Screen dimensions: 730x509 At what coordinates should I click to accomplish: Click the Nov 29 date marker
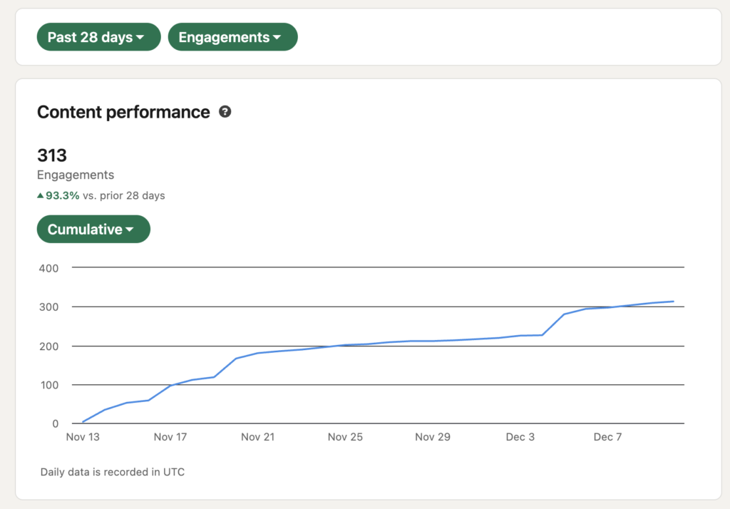tap(433, 437)
